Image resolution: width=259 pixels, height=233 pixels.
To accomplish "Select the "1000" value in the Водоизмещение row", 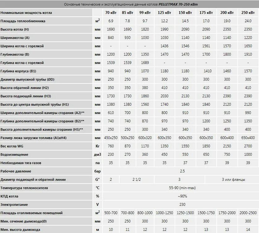I will 248,155.
